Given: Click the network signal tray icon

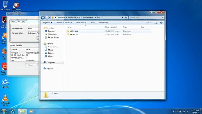Looking at the screenshot, I should click(x=184, y=111).
